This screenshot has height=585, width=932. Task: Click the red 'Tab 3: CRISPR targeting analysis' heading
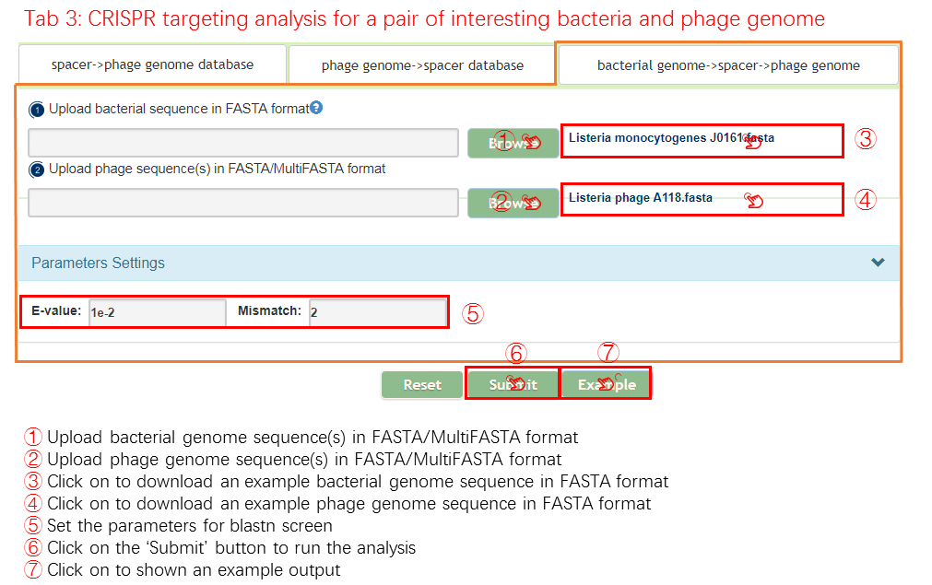[x=424, y=18]
